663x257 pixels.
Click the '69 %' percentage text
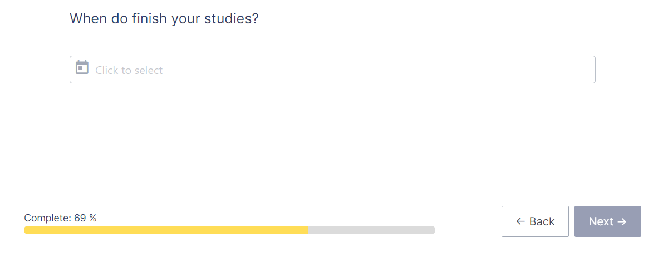[85, 218]
